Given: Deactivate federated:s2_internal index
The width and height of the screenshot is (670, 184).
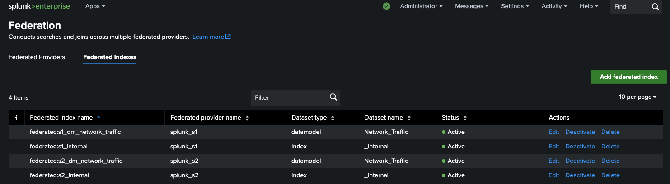Looking at the screenshot, I should [580, 175].
